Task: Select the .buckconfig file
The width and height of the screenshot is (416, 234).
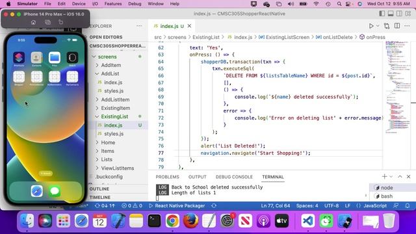Action: click(109, 177)
